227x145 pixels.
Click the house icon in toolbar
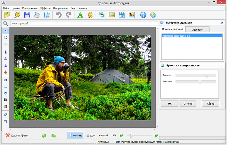153,15
